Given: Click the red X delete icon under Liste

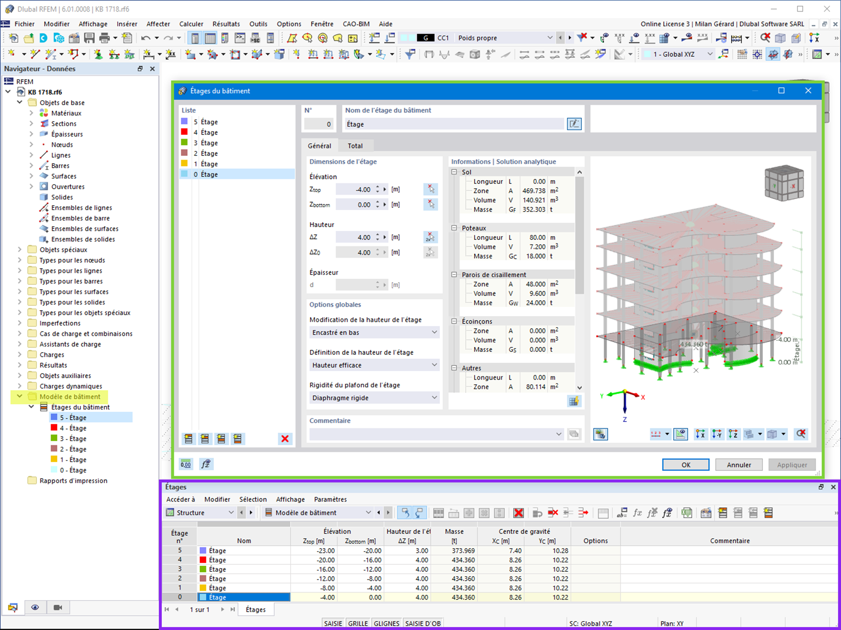Looking at the screenshot, I should pos(285,439).
